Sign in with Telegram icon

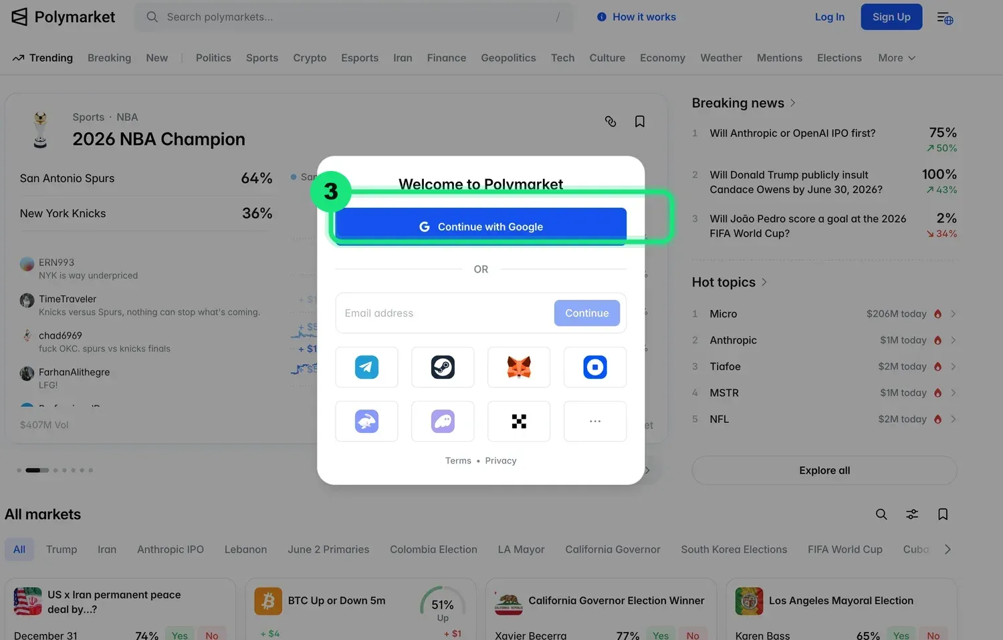click(366, 367)
